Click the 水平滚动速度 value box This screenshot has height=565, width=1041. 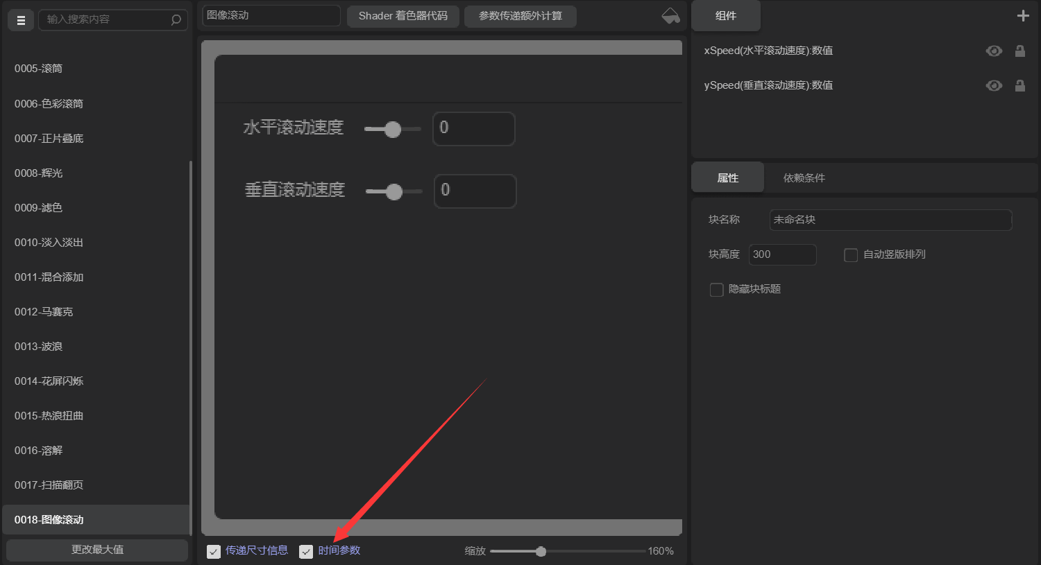pyautogui.click(x=474, y=129)
